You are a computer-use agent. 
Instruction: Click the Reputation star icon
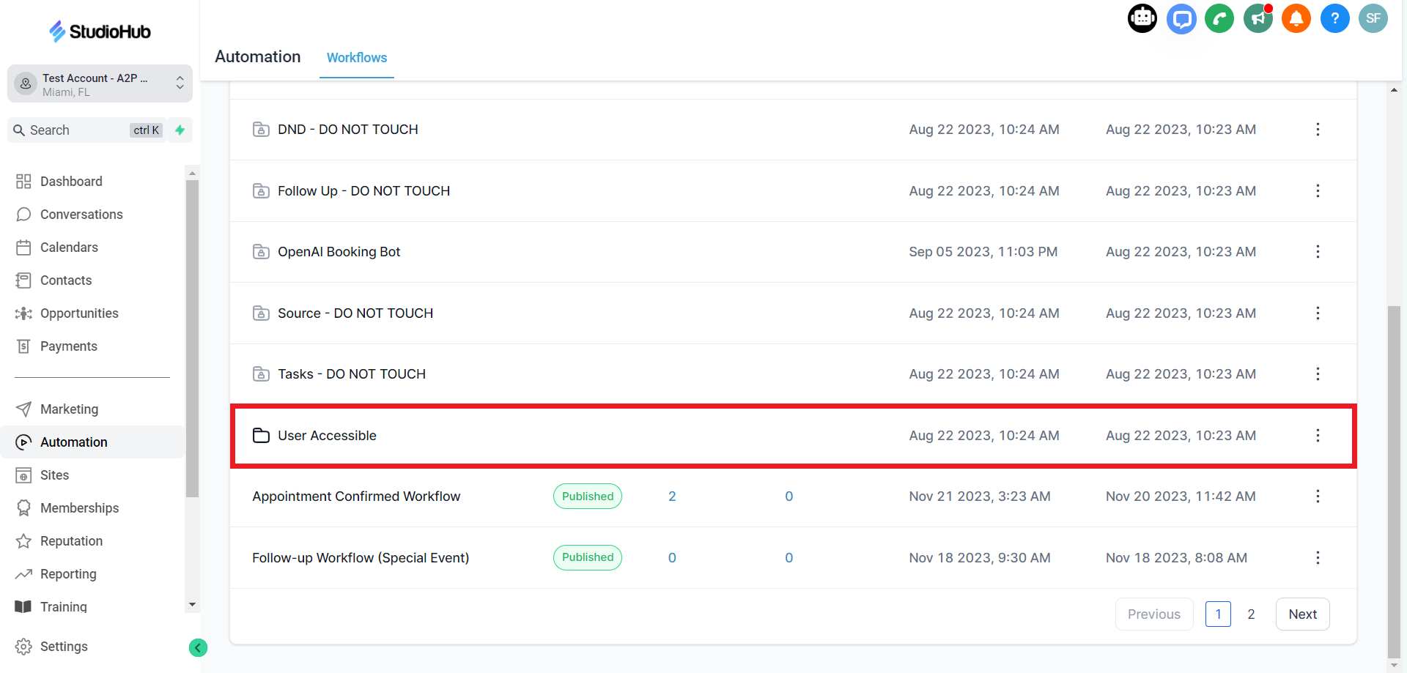click(23, 540)
